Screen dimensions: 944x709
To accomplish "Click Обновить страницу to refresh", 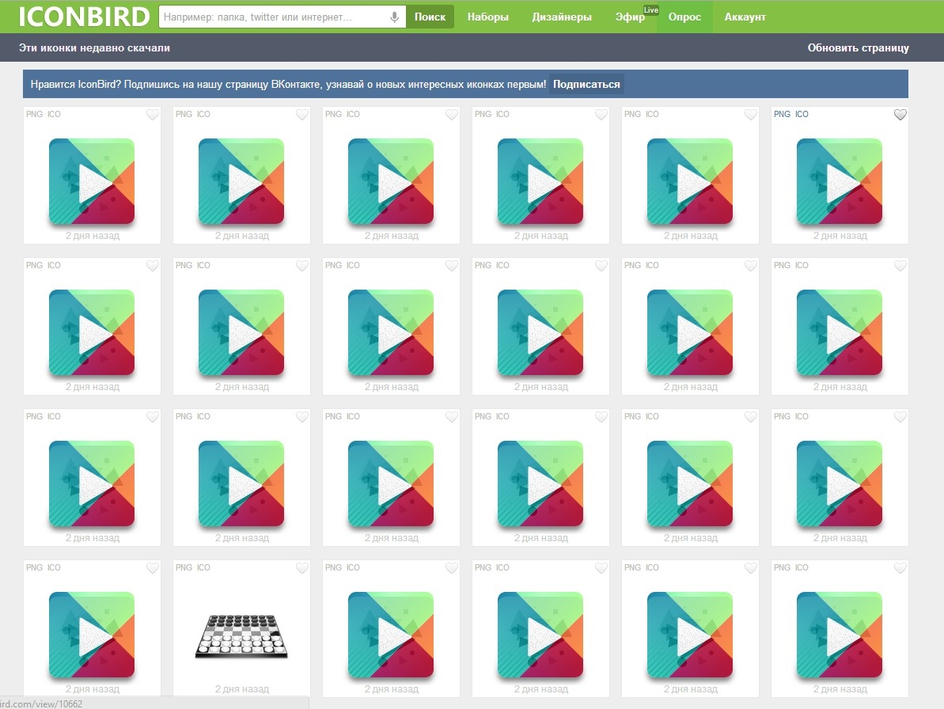I will pos(858,47).
